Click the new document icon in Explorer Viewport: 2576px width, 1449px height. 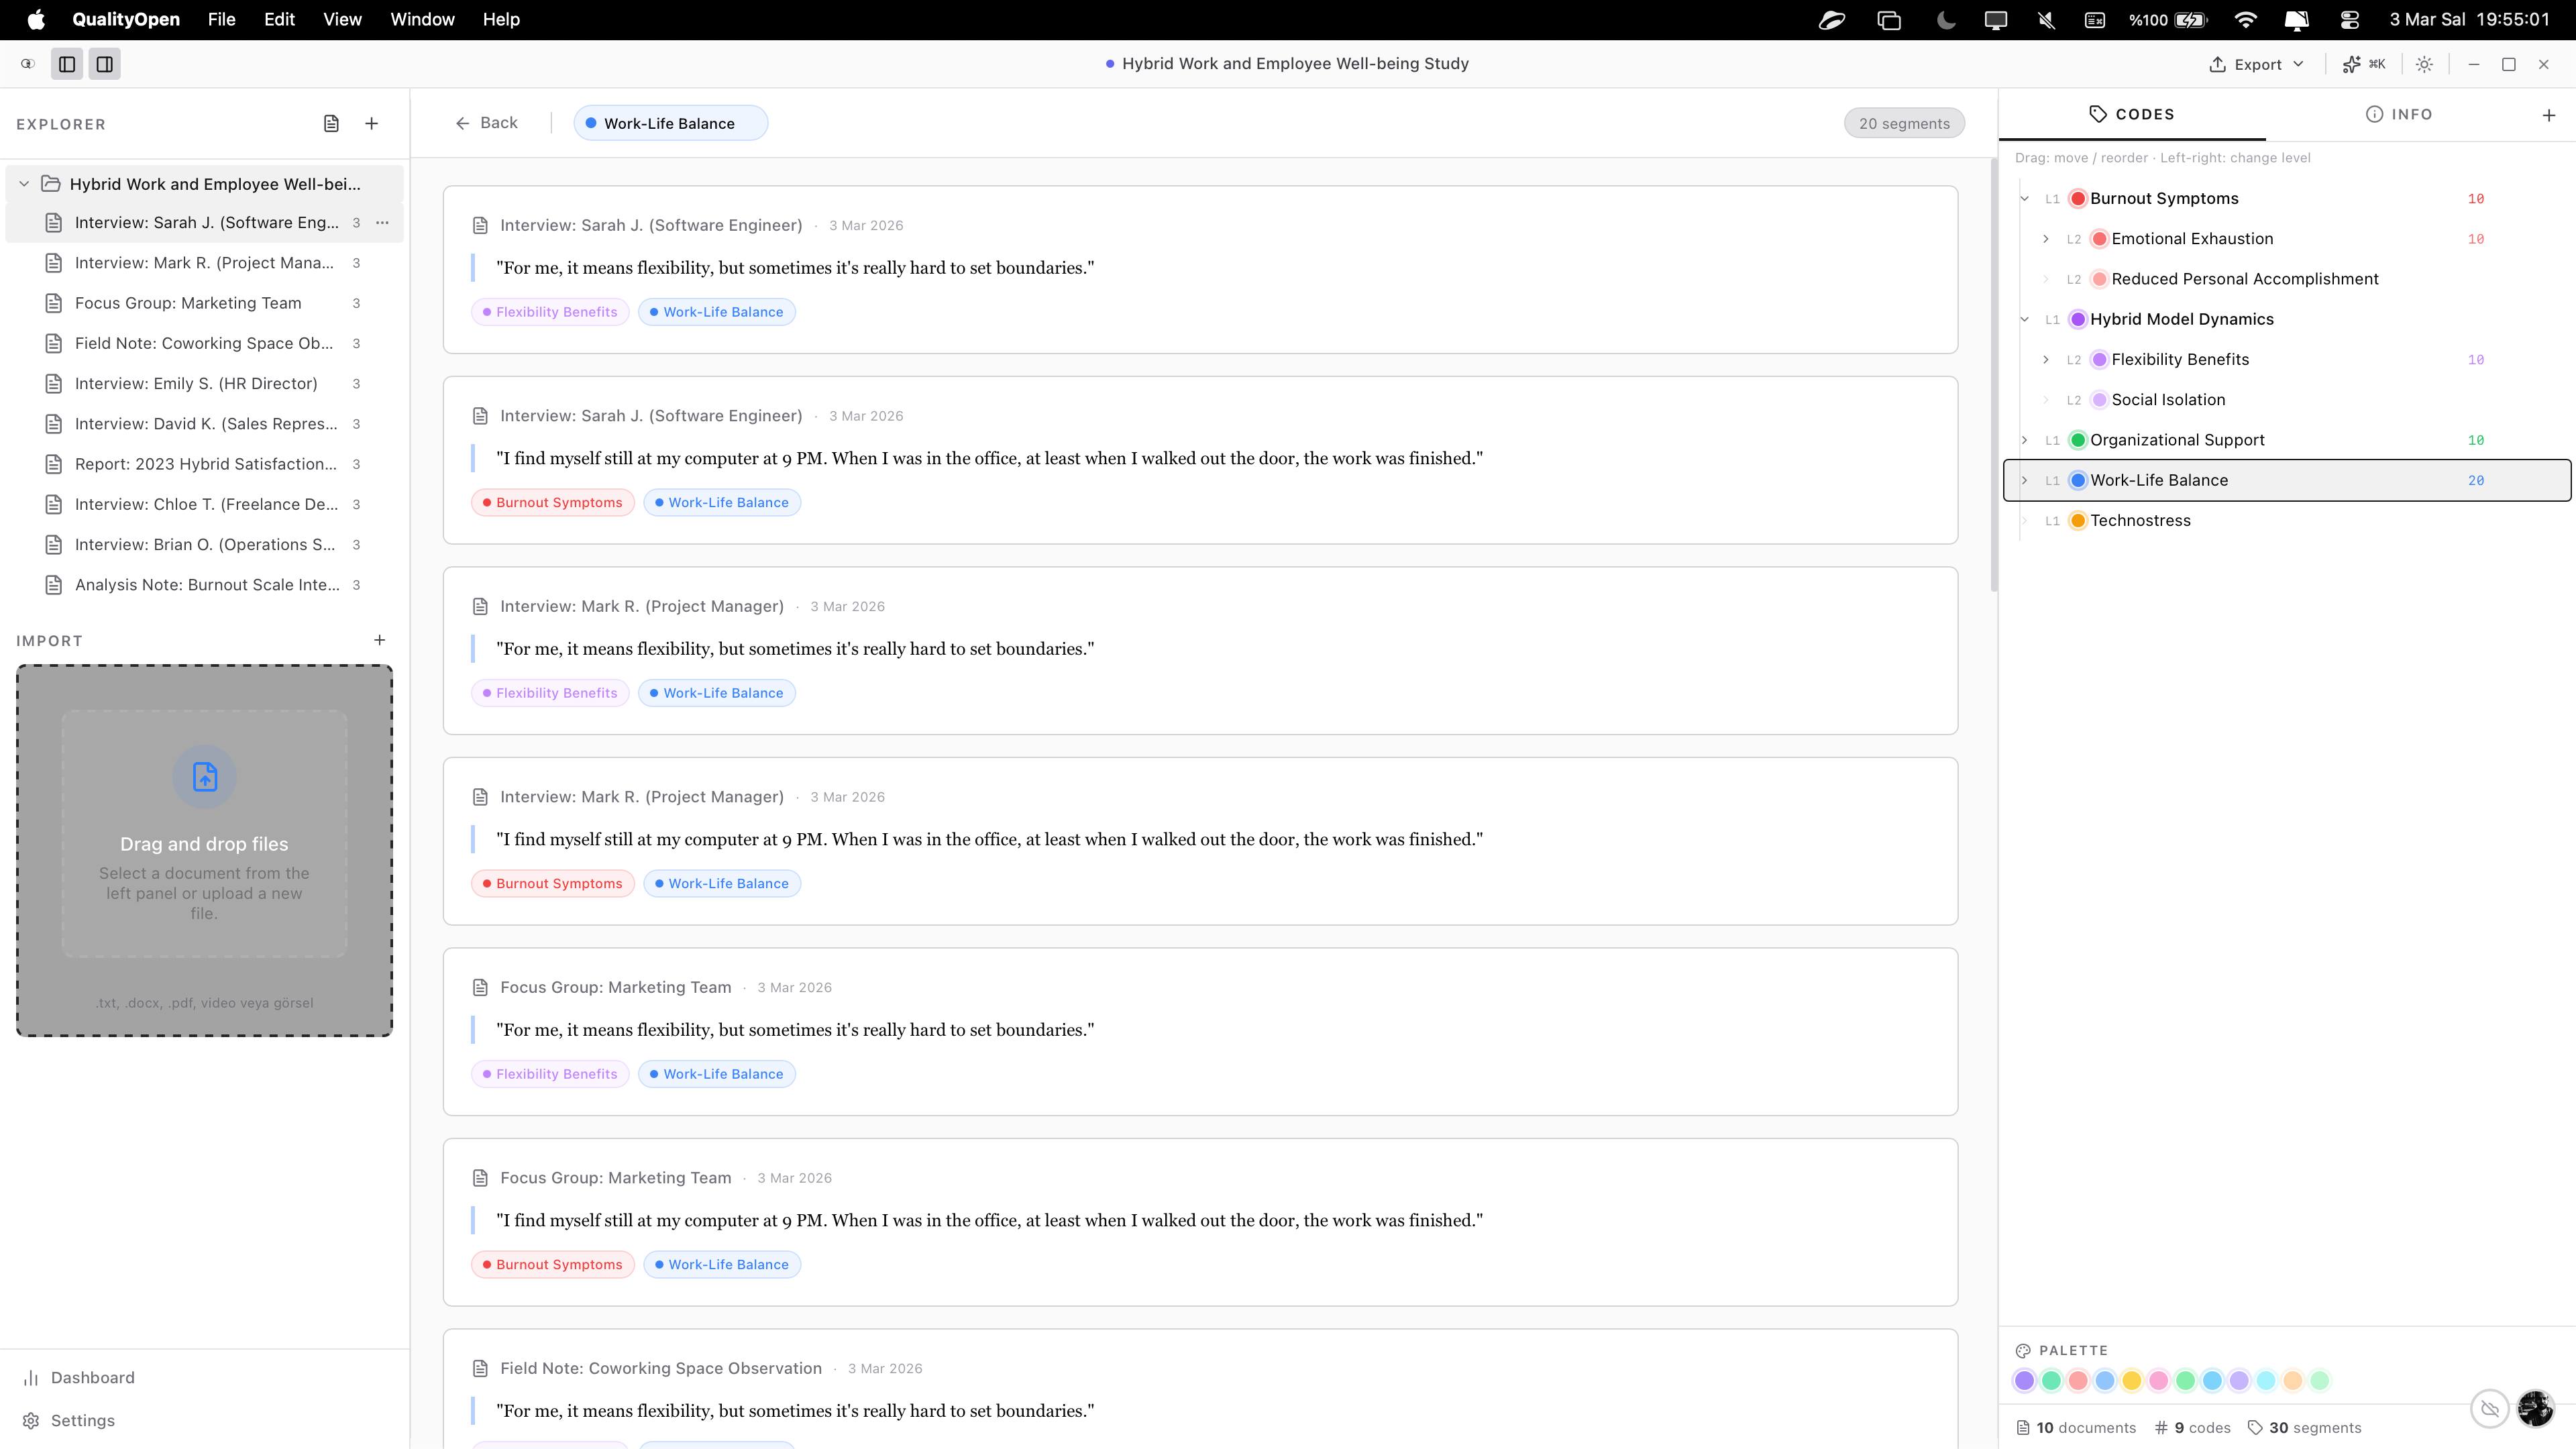pos(331,124)
